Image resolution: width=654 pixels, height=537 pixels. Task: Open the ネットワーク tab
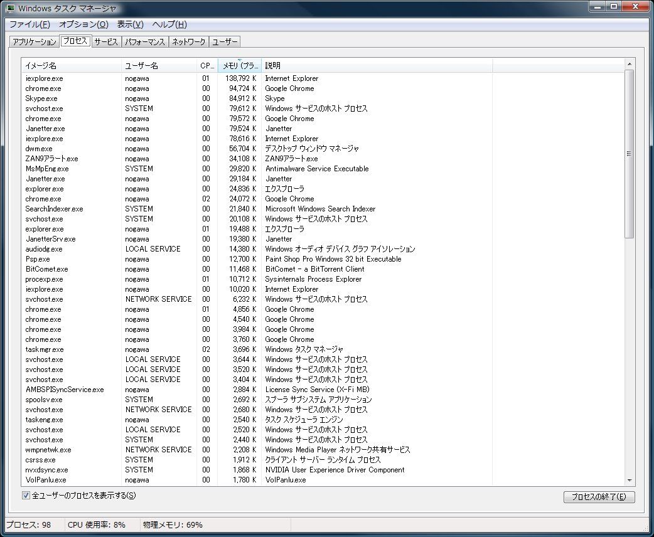click(x=188, y=41)
